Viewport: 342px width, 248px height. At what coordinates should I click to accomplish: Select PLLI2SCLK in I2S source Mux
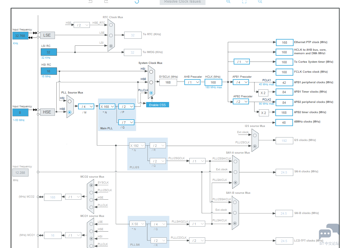pyautogui.click(x=255, y=146)
